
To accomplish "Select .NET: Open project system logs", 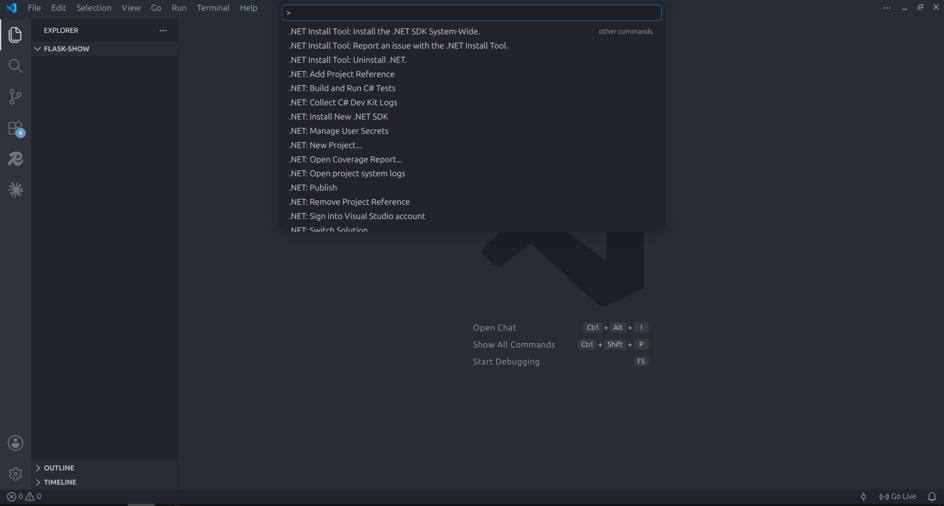I will 472,173.
